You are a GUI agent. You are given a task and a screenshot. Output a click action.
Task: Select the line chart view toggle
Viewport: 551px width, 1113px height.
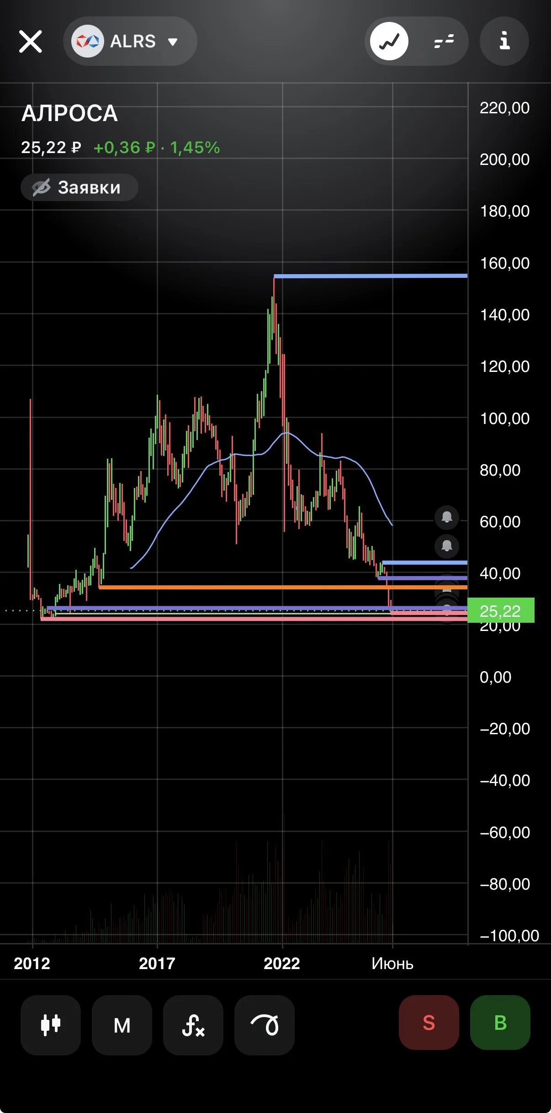point(389,41)
